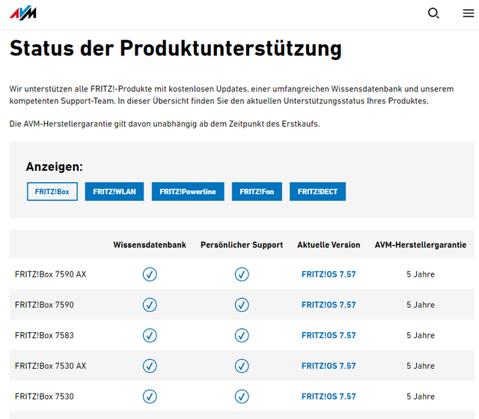The height and width of the screenshot is (419, 479).
Task: Filter by FRITZ!DECT products
Action: coord(317,191)
